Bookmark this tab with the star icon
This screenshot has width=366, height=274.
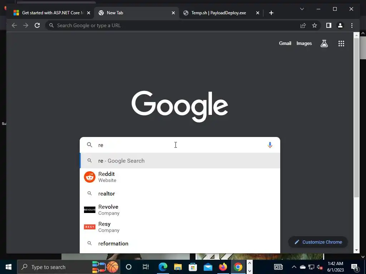click(x=315, y=25)
